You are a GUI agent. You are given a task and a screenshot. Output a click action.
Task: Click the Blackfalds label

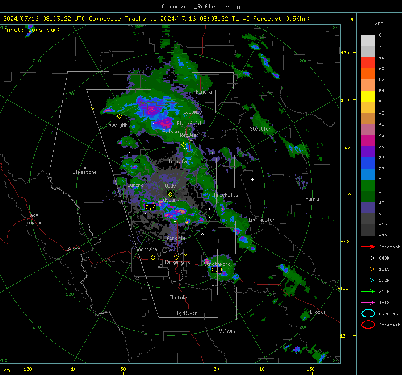point(190,124)
